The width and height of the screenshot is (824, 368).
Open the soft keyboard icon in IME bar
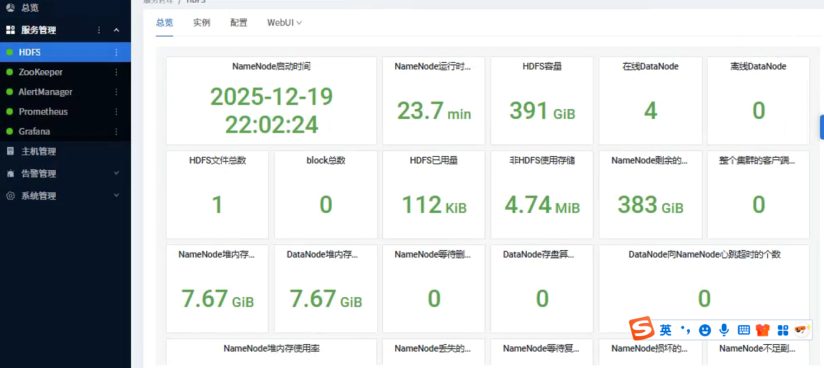744,330
